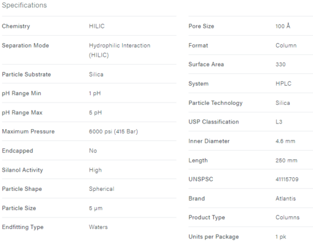Click the HPLC system value

(283, 83)
